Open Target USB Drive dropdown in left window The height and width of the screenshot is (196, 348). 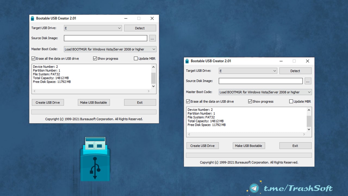pos(93,28)
